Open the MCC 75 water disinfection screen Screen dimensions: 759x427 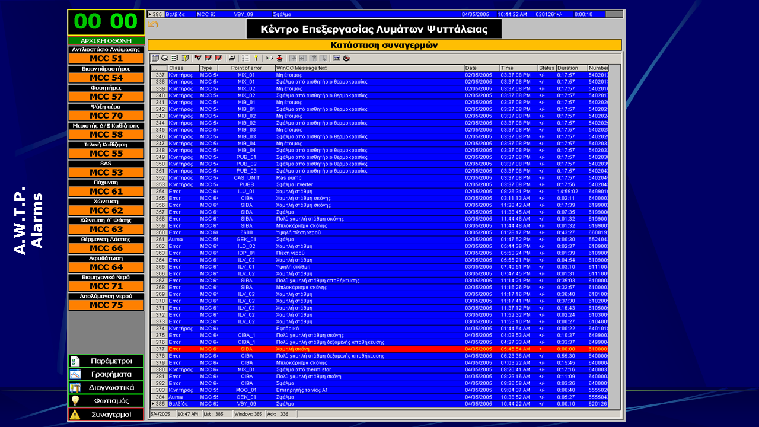(x=106, y=305)
